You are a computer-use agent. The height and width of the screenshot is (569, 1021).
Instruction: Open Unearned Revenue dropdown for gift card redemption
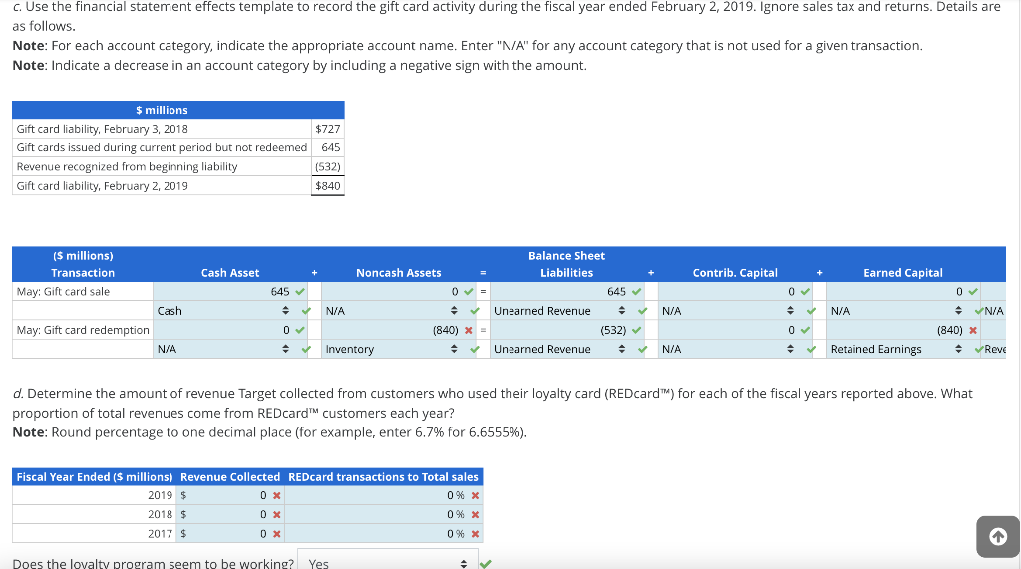(560, 349)
